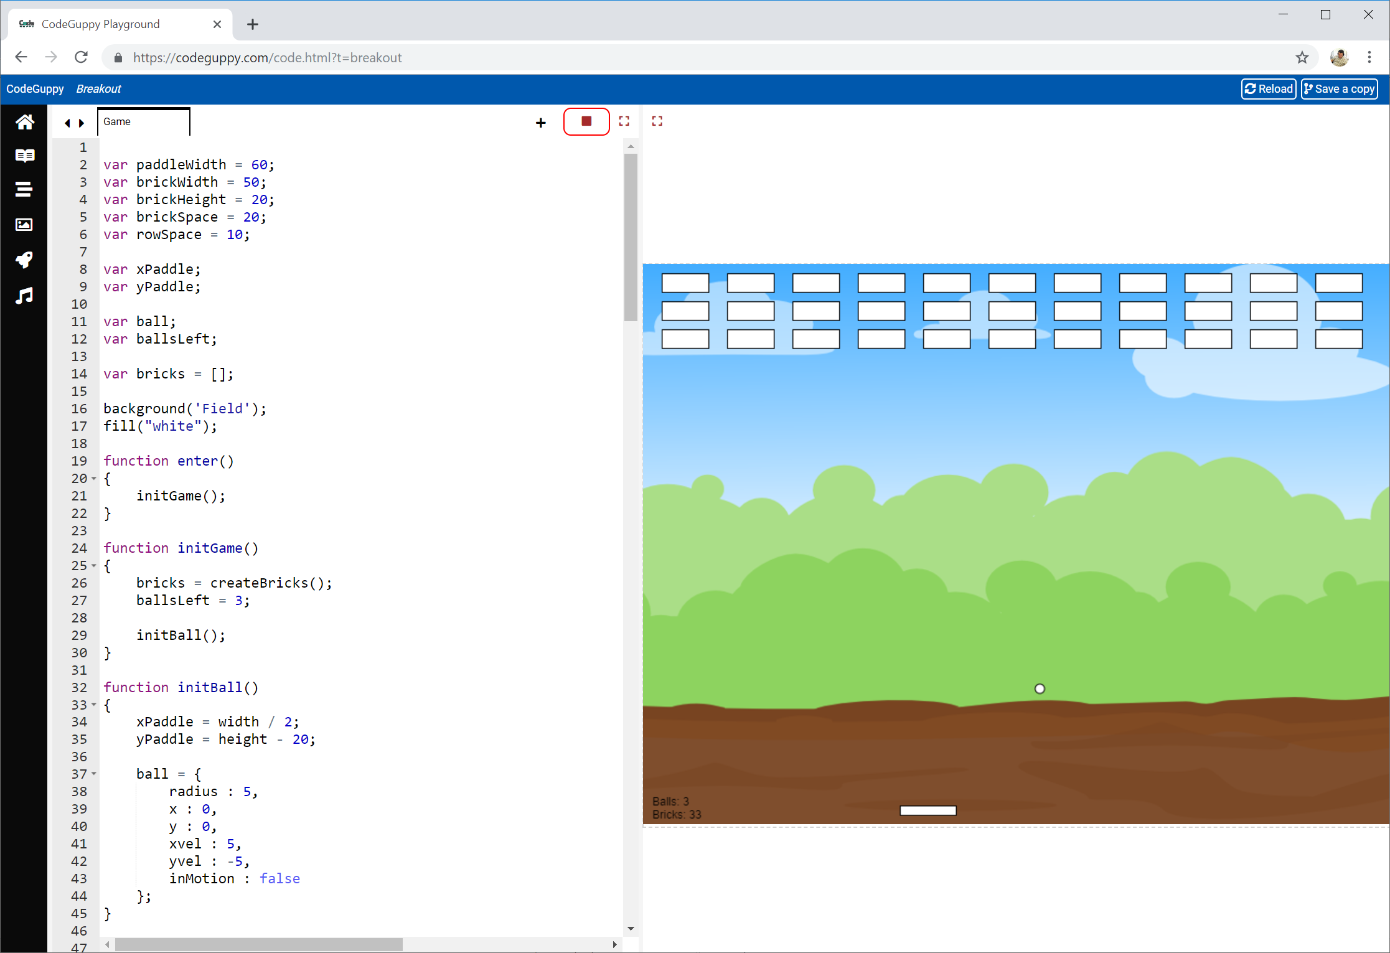1390x953 pixels.
Task: Open the image backgrounds sidebar icon
Action: (x=24, y=225)
